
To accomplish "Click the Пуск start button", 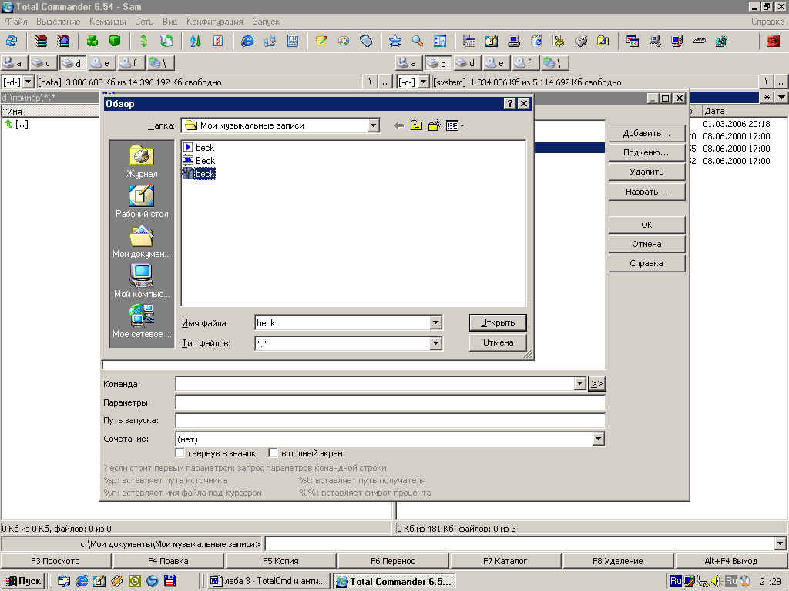I will click(x=23, y=581).
